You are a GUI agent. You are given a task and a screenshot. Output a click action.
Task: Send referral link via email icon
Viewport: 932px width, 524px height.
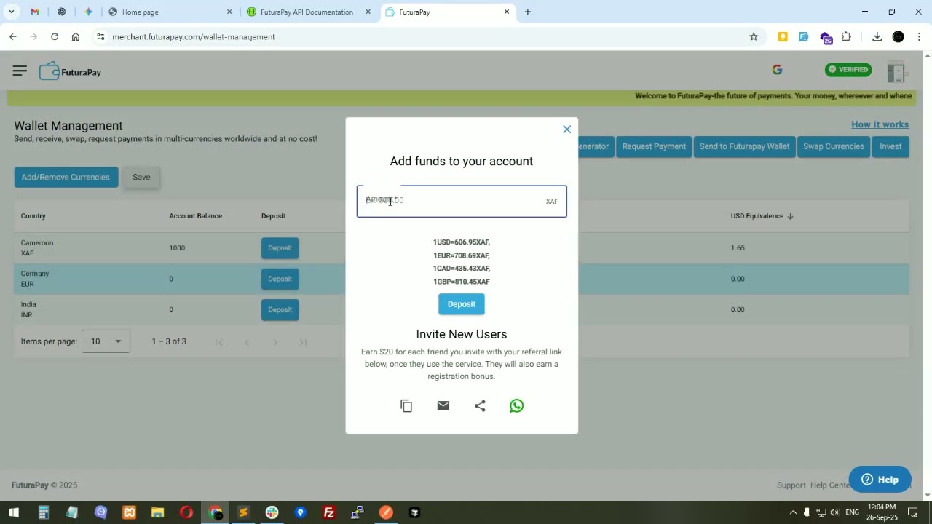(x=443, y=406)
